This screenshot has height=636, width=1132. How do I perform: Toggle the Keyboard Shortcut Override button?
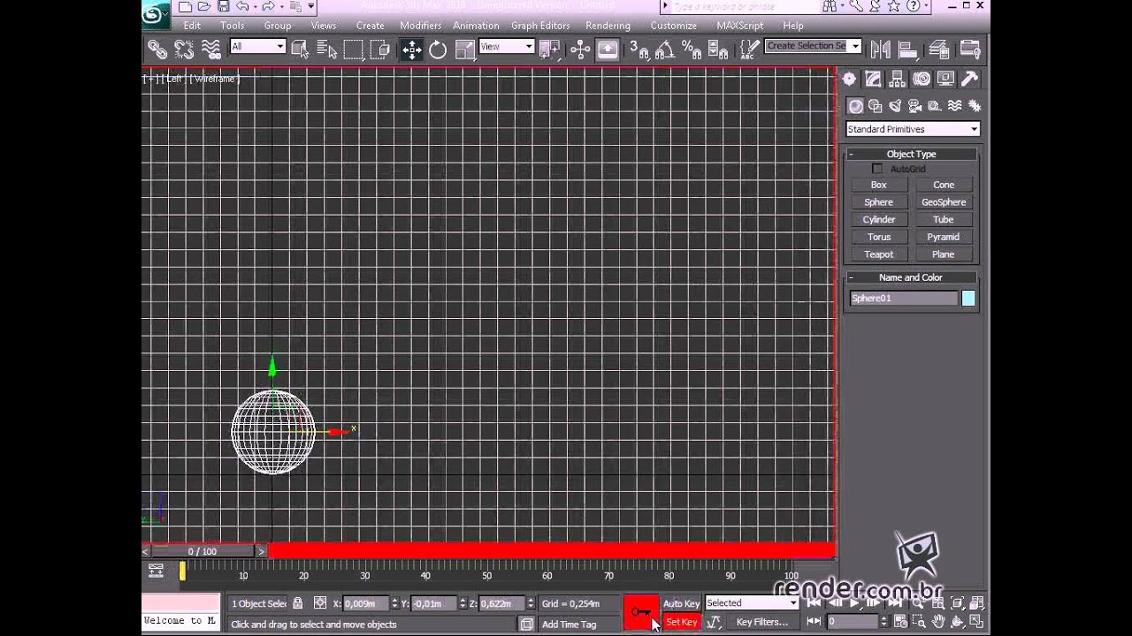click(x=608, y=49)
